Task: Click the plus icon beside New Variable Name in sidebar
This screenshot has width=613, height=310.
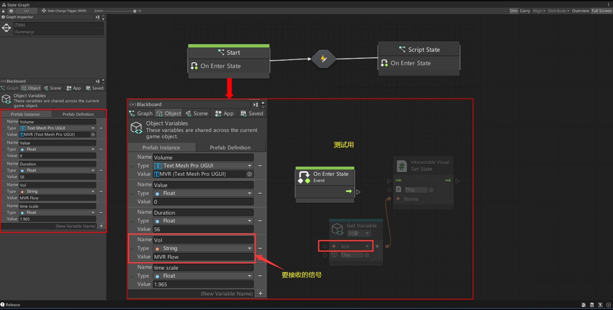Action: coord(101,226)
